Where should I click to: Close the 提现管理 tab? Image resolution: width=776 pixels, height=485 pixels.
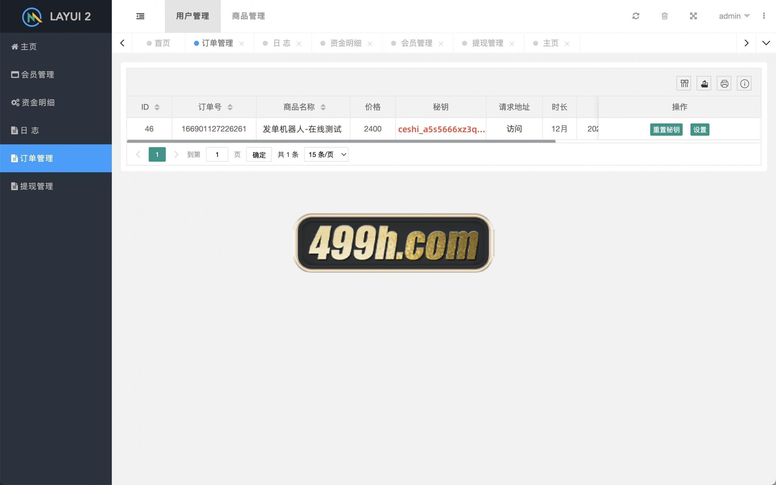click(x=512, y=44)
